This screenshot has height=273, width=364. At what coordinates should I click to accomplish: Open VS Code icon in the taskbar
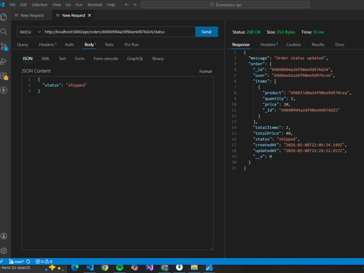coord(90,268)
